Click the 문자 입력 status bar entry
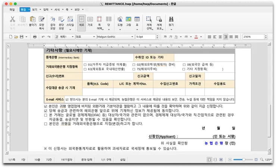This screenshot has height=168, width=276. click(87, 159)
